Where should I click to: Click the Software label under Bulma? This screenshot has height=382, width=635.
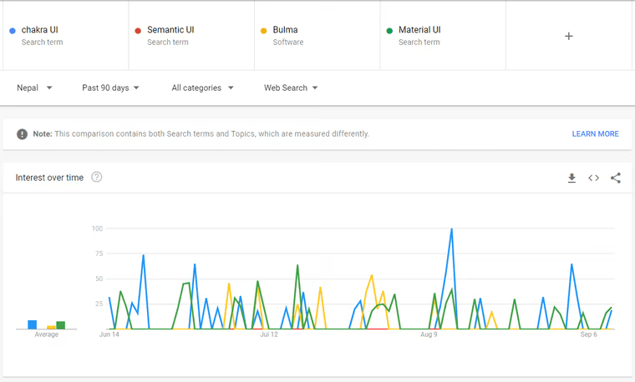pyautogui.click(x=288, y=42)
